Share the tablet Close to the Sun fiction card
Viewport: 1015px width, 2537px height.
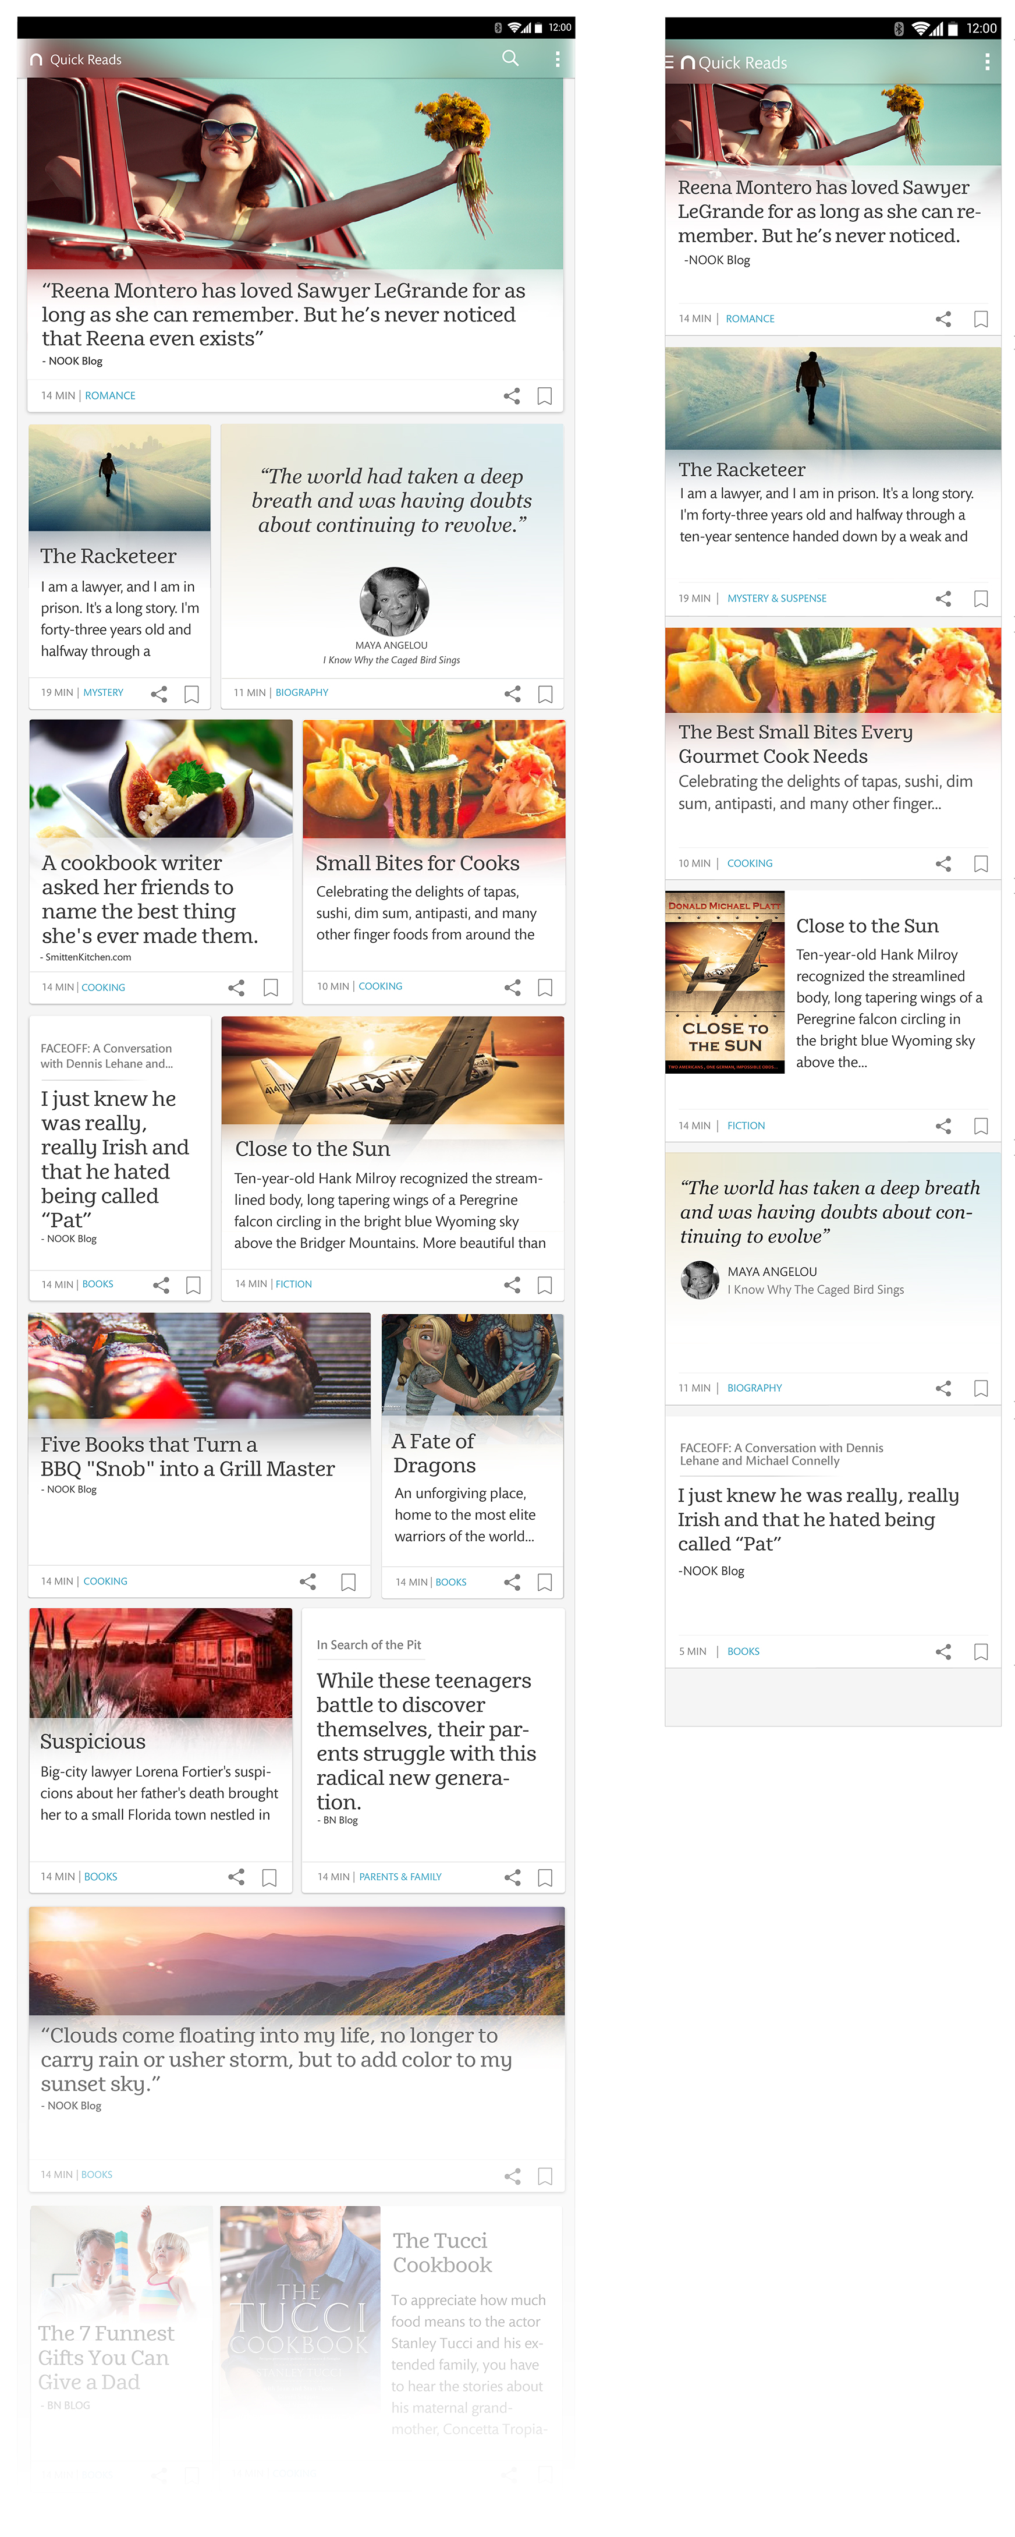click(512, 1285)
